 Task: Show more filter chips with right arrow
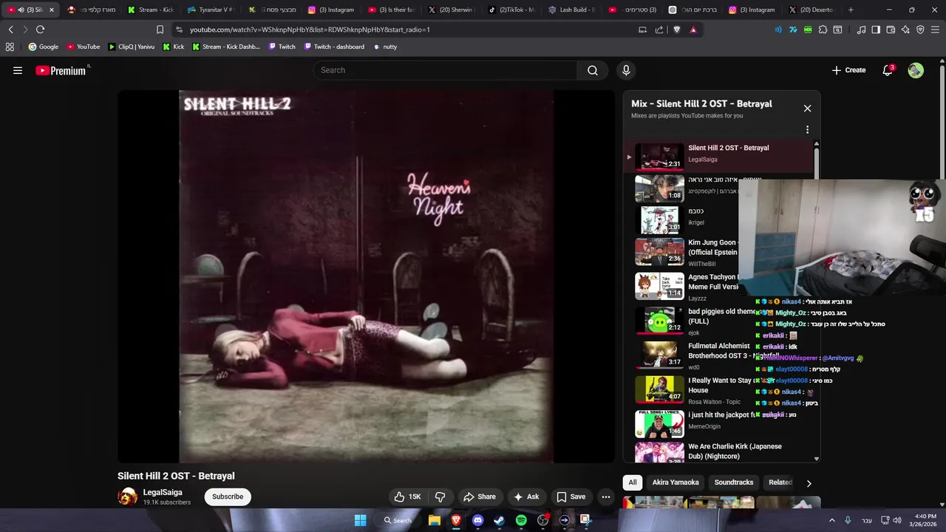(x=809, y=483)
